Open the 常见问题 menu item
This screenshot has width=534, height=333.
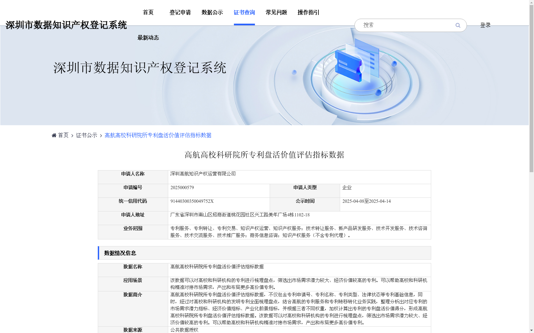[x=276, y=12]
